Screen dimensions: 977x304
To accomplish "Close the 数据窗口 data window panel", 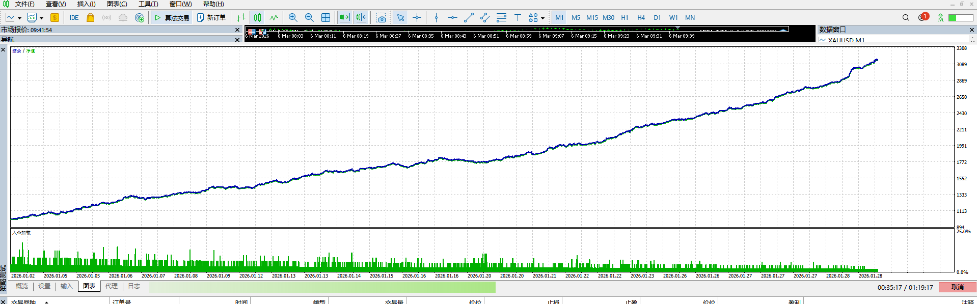I will [x=971, y=30].
